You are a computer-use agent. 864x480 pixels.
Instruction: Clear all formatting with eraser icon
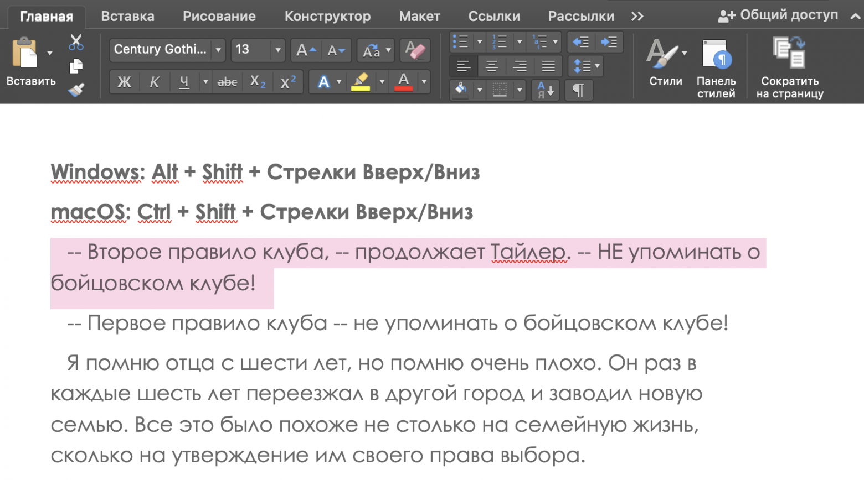click(x=415, y=50)
